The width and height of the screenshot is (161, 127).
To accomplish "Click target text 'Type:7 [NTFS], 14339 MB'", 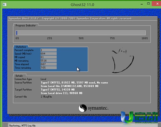I will click(x=58, y=90).
